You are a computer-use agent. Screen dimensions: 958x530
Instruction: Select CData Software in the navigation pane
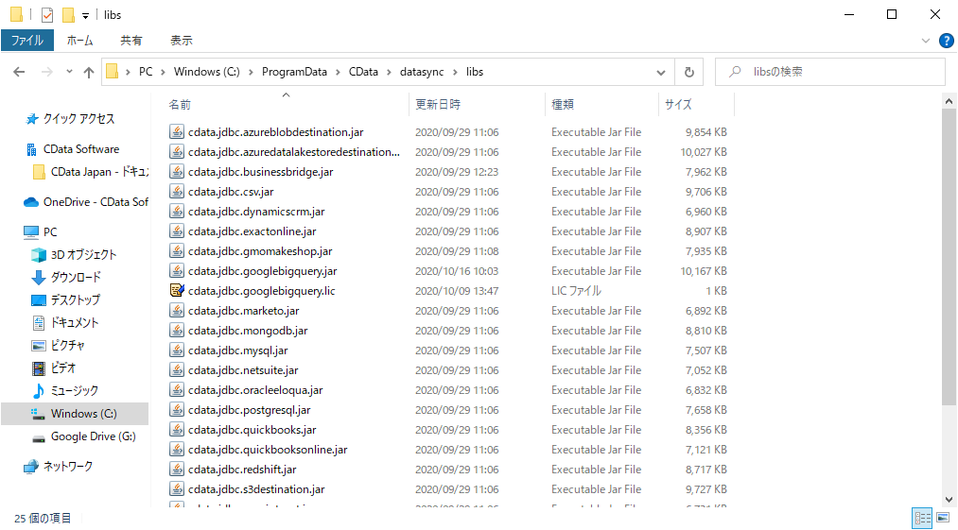point(81,149)
